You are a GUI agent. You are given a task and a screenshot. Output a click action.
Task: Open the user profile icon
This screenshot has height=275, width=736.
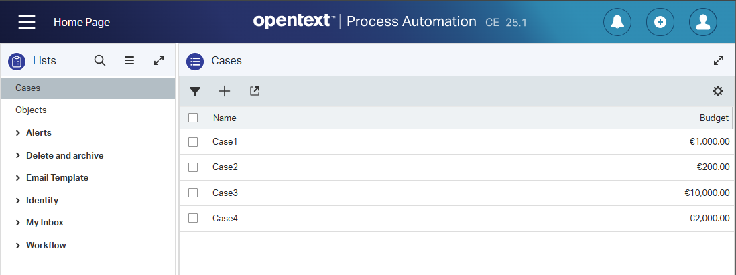point(703,22)
